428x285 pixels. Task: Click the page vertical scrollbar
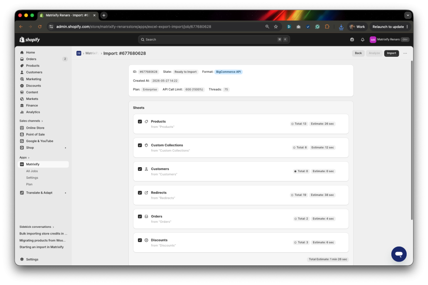[x=412, y=140]
